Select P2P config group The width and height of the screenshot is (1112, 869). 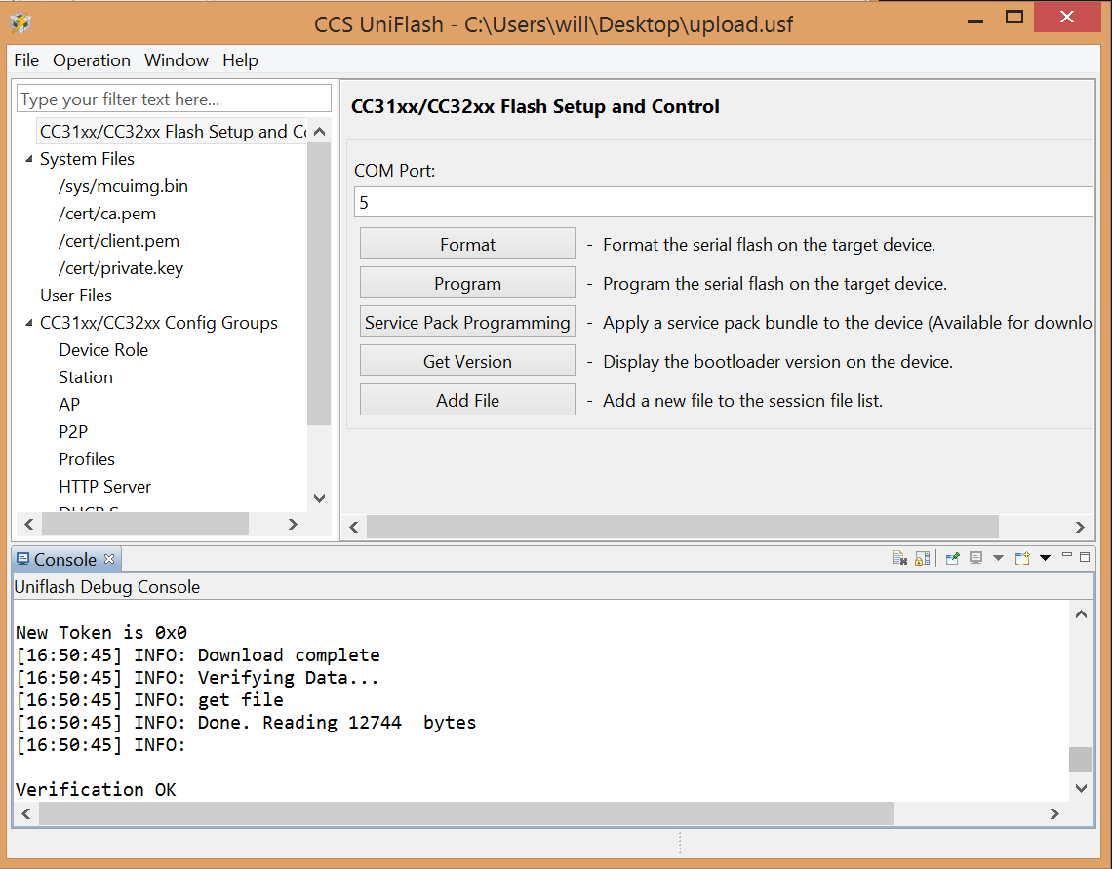(73, 432)
